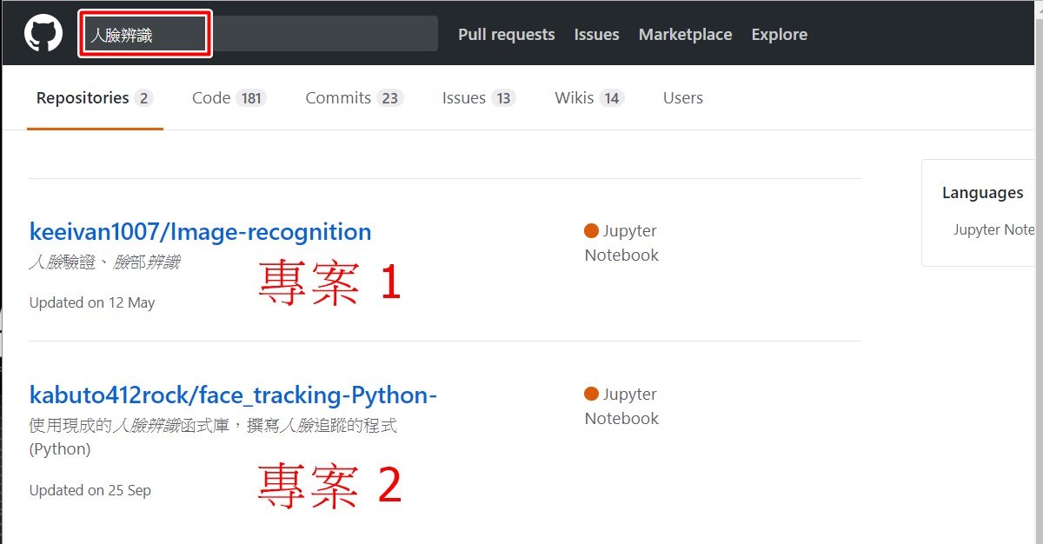
Task: Show the Commits search results tab
Action: (x=338, y=98)
